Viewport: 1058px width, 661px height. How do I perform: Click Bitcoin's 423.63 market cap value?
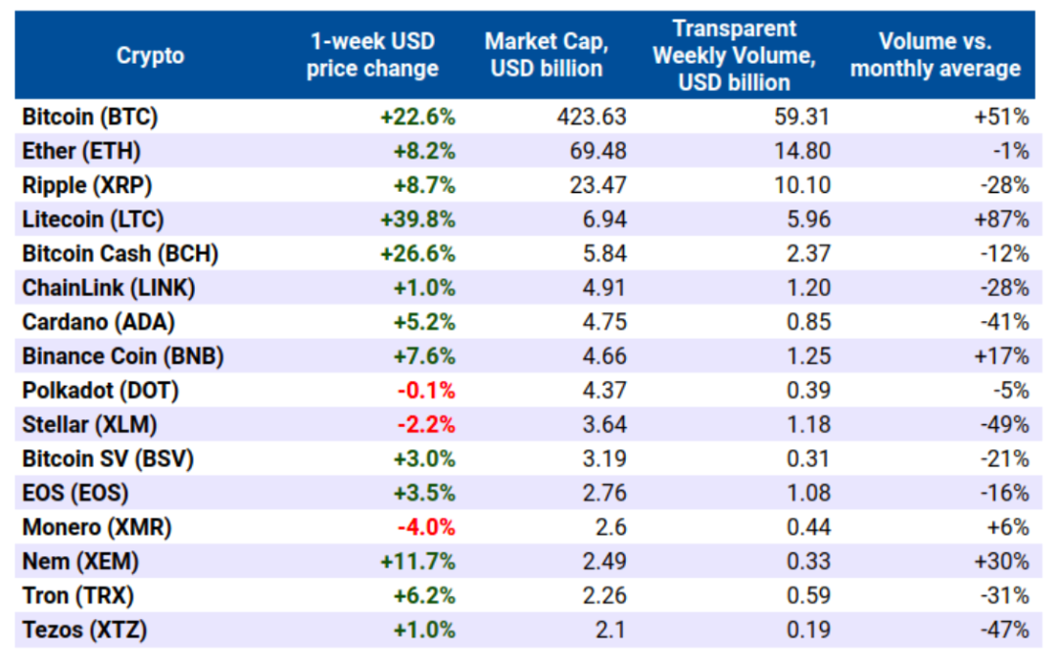point(590,117)
